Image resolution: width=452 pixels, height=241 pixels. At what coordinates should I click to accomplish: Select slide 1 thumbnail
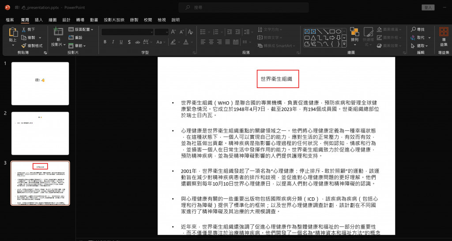pos(40,83)
